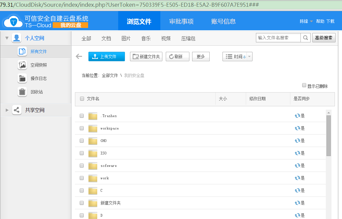Open the 更多 actions menu
Image resolution: width=342 pixels, height=219 pixels.
(x=201, y=57)
